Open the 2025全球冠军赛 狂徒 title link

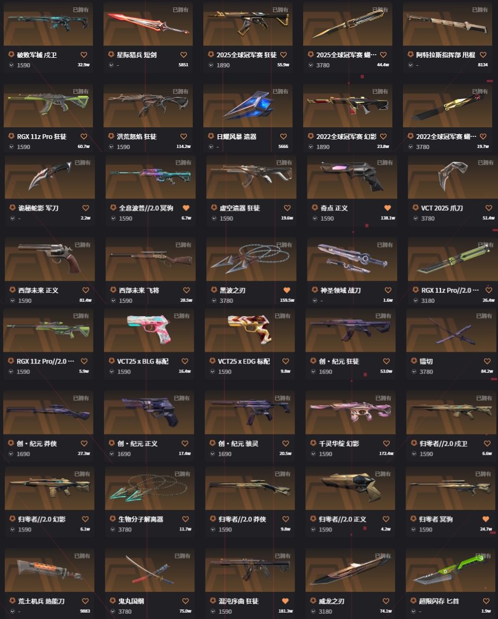coord(247,55)
